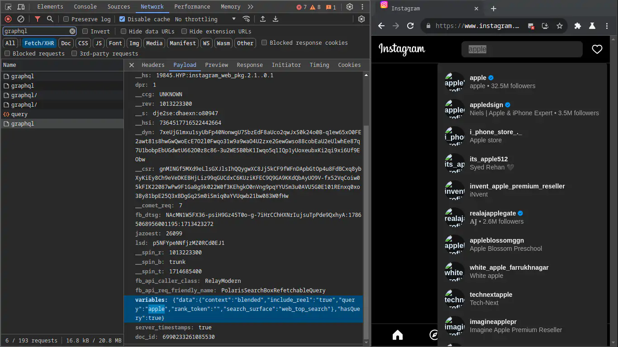Viewport: 618px width, 347px height.
Task: Close the Instagram browser tab
Action: click(477, 9)
